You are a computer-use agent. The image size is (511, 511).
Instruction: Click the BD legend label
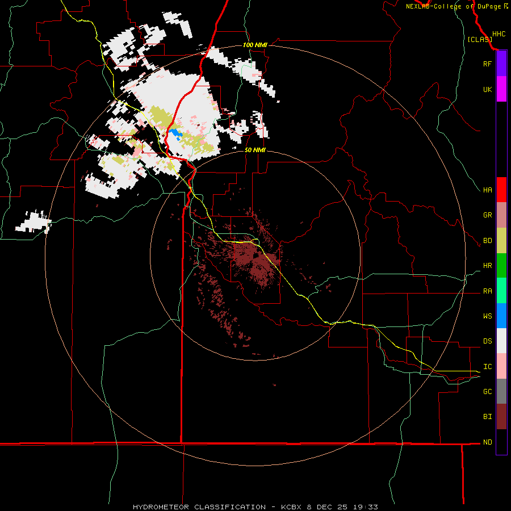tap(487, 241)
